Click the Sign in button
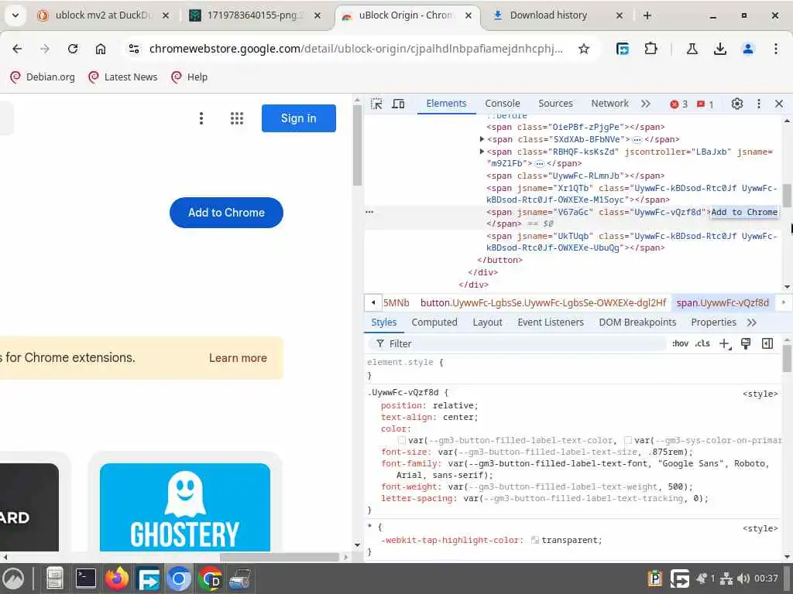 298,118
